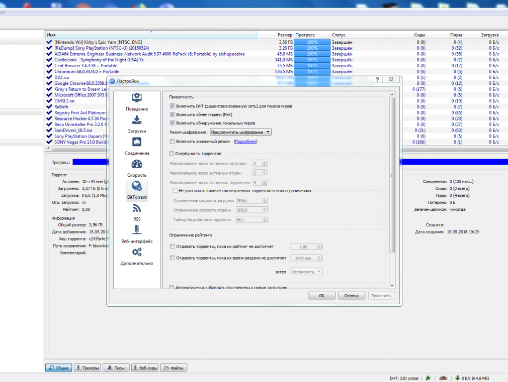Click the checkmark icon beside SamDrivers_18.5.iso
Viewport: 508px width, 382px height.
[49, 131]
